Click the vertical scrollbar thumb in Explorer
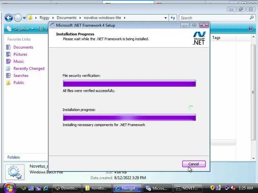258x193 pixels. pos(253,92)
